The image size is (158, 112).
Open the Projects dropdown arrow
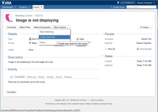click(29, 7)
